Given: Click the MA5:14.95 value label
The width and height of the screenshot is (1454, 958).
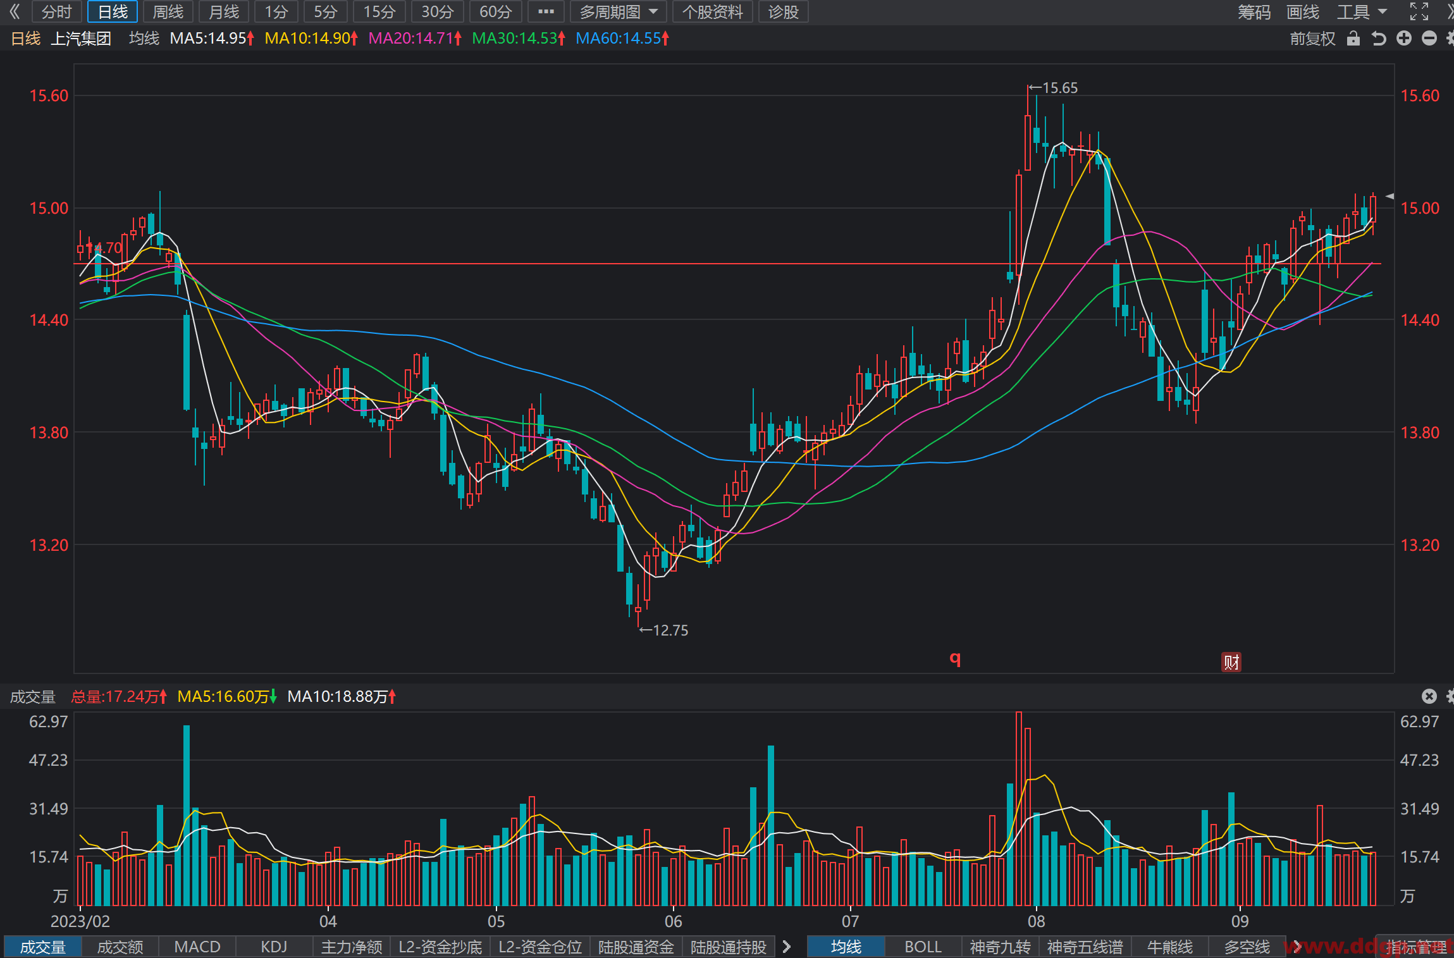Looking at the screenshot, I should tap(211, 39).
